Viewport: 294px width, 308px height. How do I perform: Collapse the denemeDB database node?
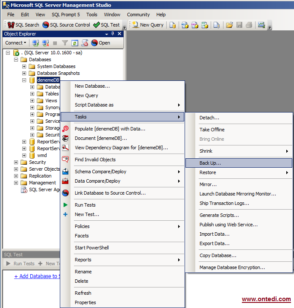click(24, 80)
